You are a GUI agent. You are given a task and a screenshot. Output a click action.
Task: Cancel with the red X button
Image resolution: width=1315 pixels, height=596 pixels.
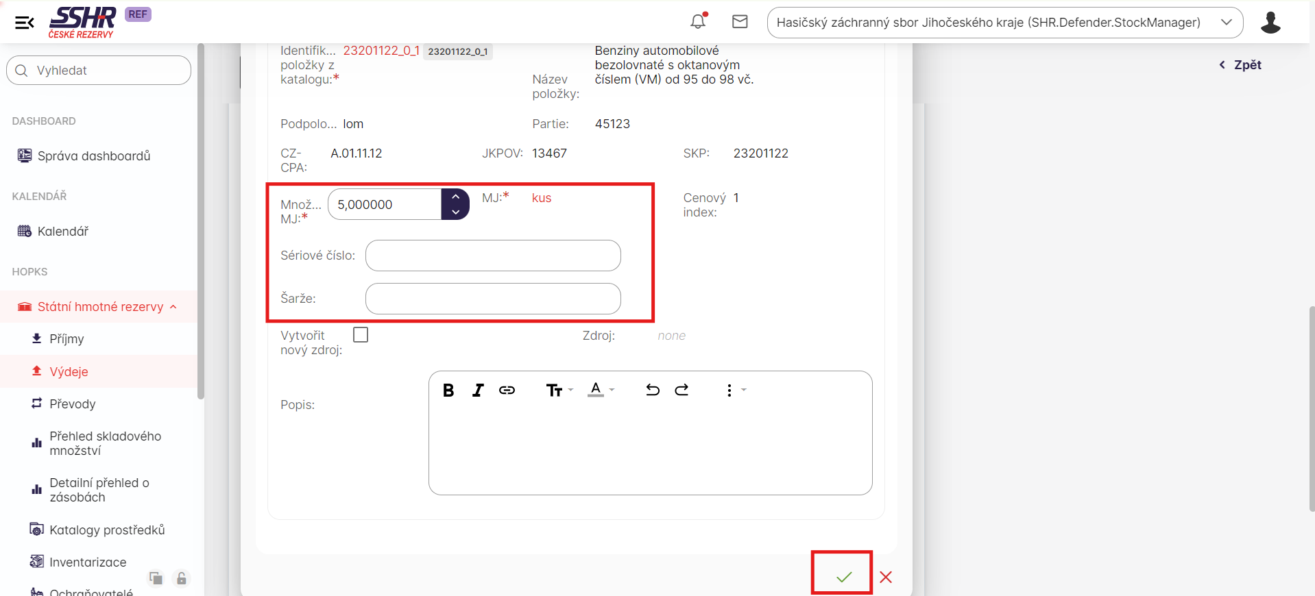[x=886, y=578]
